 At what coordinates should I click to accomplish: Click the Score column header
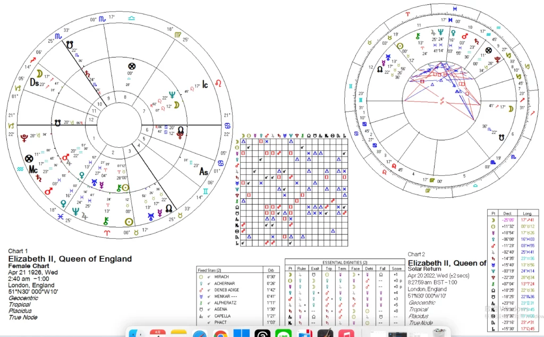pos(395,268)
